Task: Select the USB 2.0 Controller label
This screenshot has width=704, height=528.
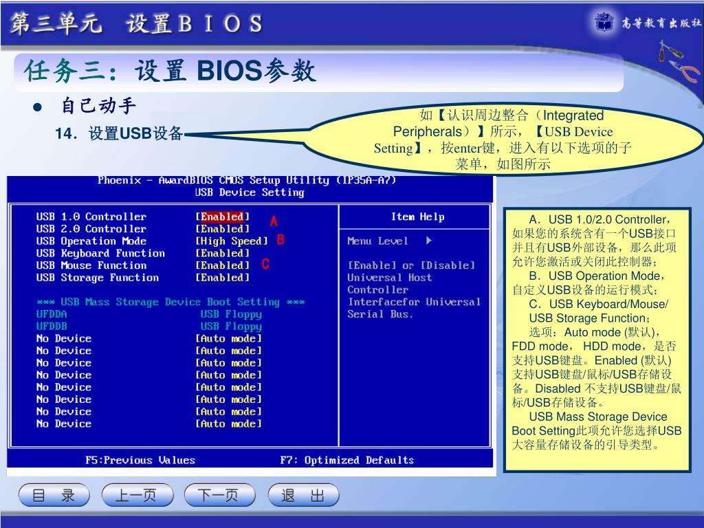Action: coord(91,228)
